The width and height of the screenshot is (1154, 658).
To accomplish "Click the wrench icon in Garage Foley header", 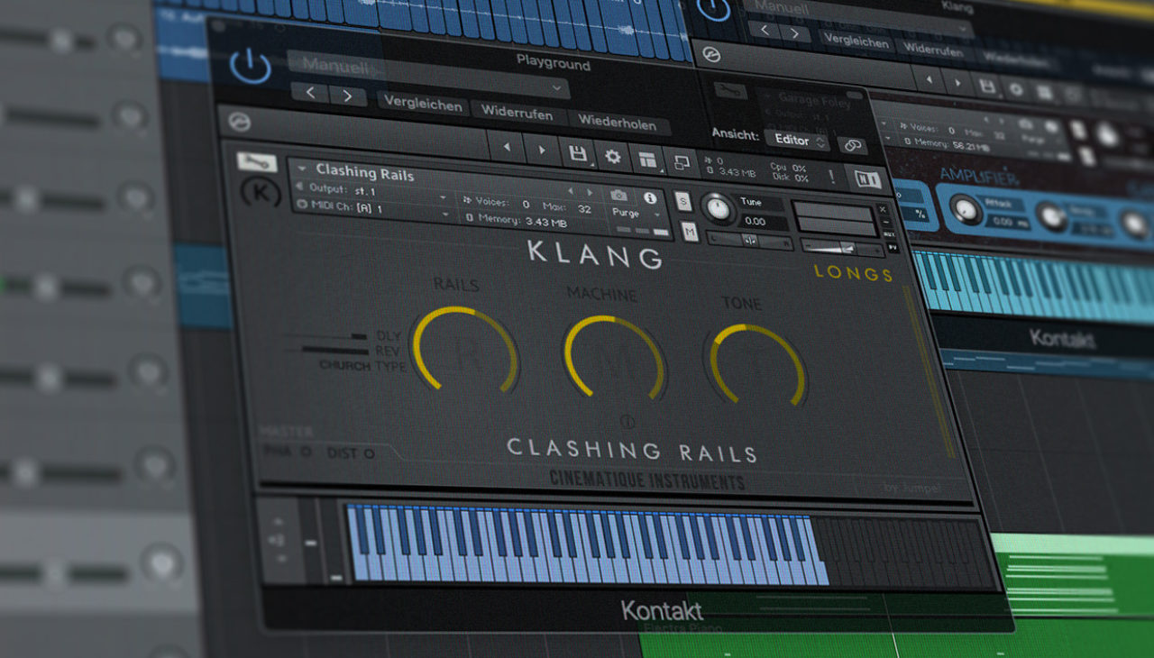I will [731, 91].
